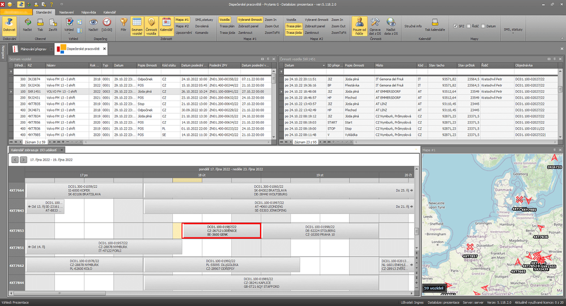Screen dimensions: 566x306
Task: Click the Tisk kalendáře printer icon
Action: pyautogui.click(x=435, y=25)
